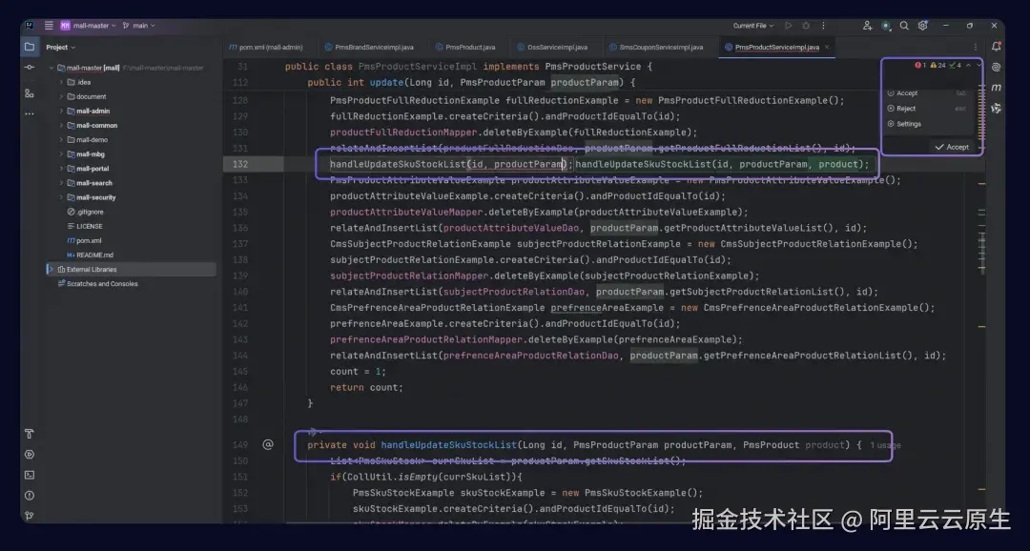Expand the mall-common module

pos(61,126)
